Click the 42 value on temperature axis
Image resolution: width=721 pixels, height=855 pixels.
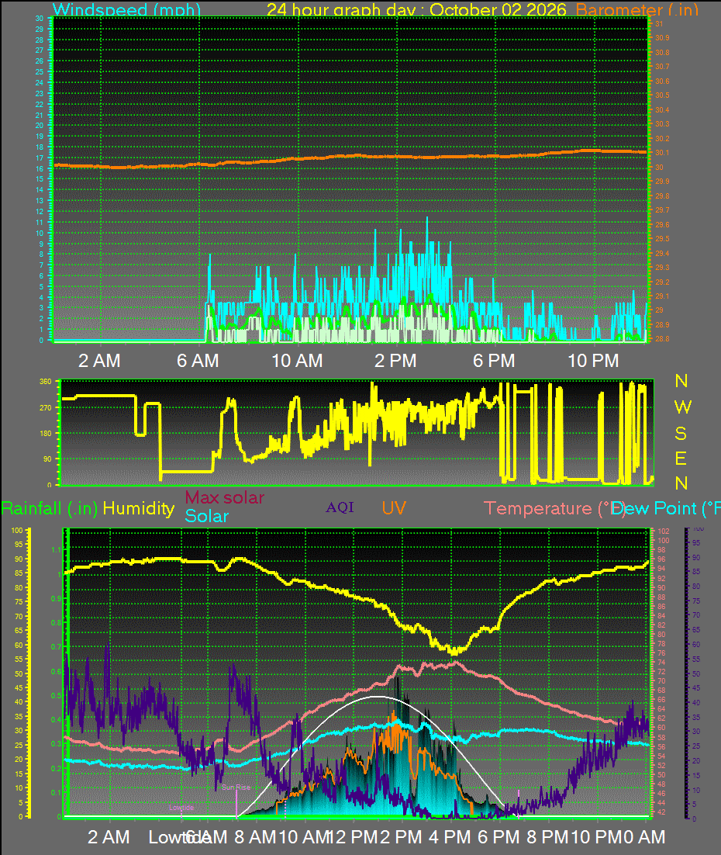(x=661, y=812)
